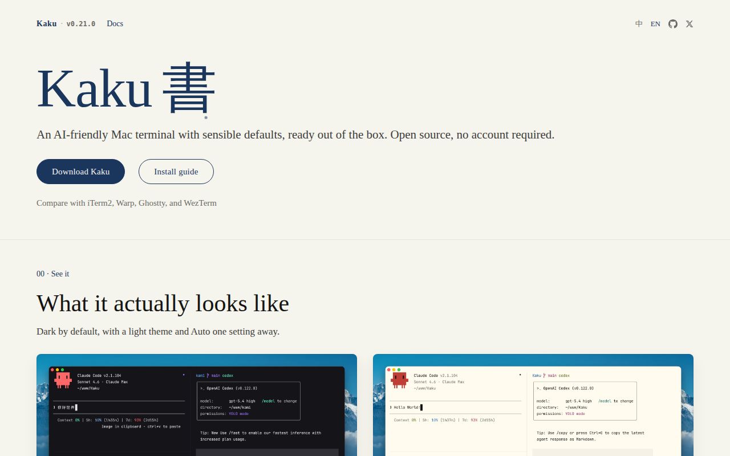Open the X (Twitter) icon link
The image size is (730, 456).
[690, 24]
